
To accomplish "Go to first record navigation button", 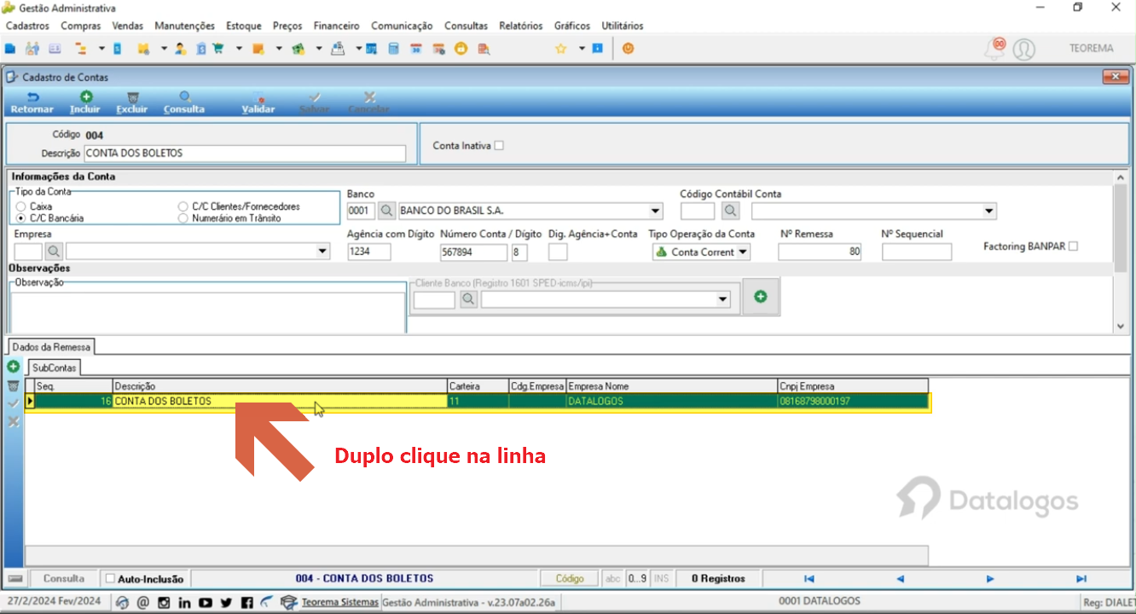I will coord(809,578).
